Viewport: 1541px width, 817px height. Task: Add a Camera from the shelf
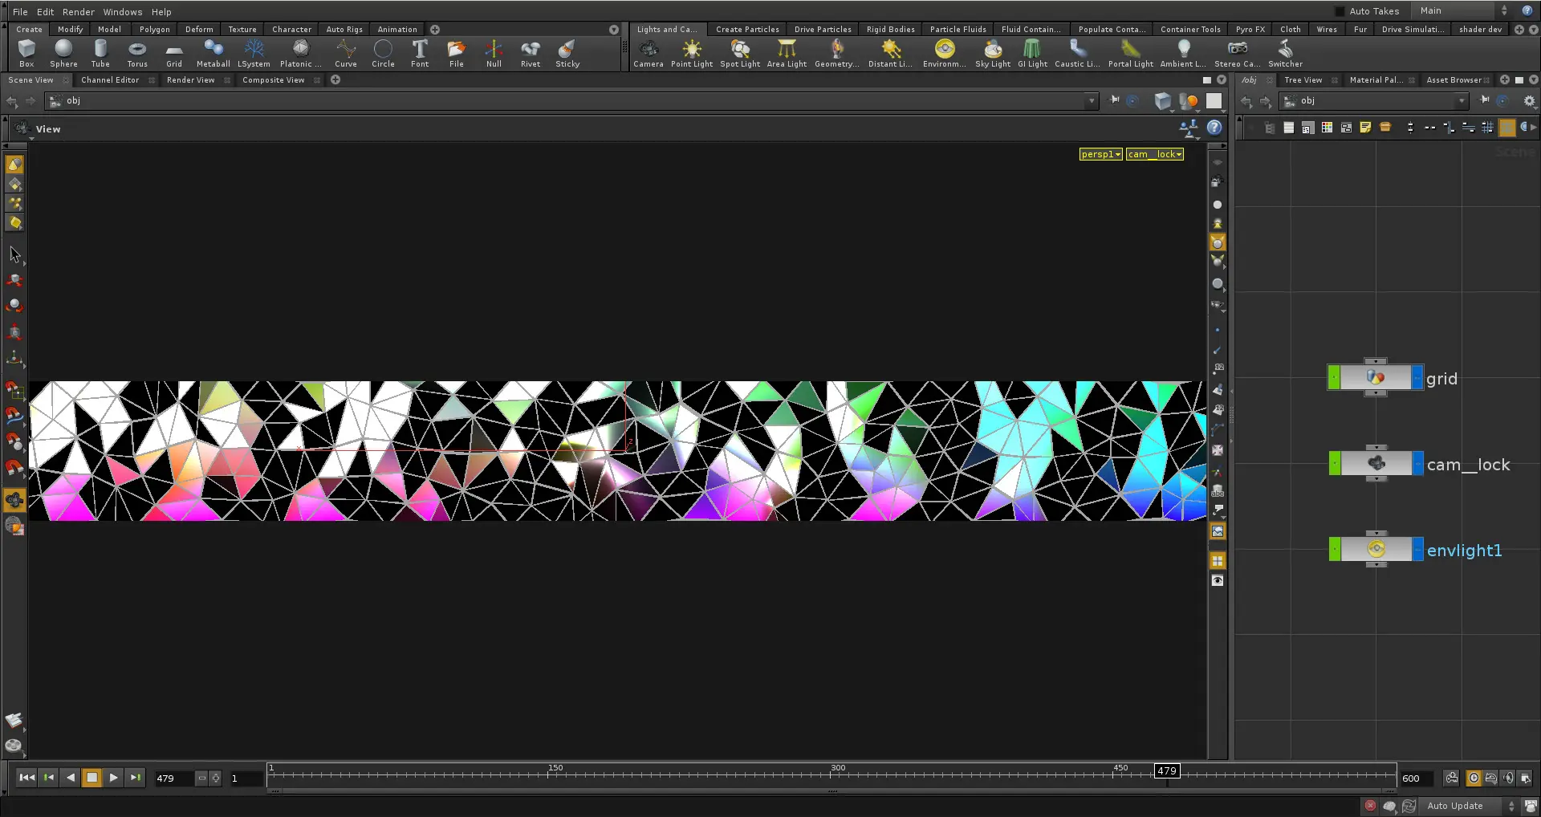coord(648,54)
